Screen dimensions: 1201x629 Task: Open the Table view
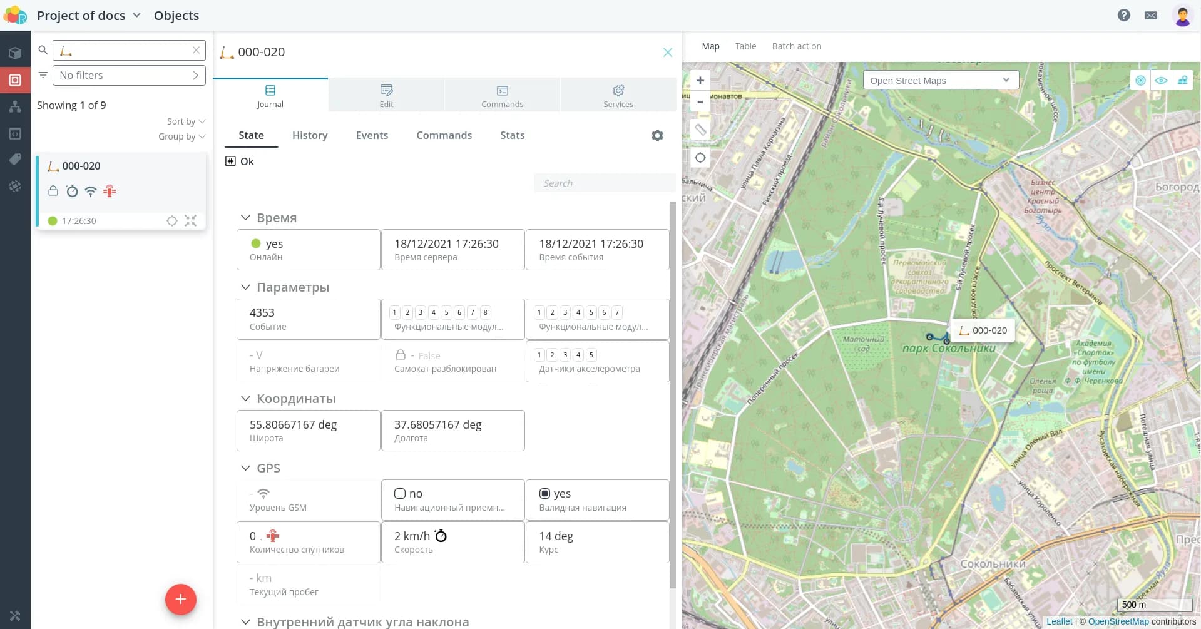click(x=745, y=46)
